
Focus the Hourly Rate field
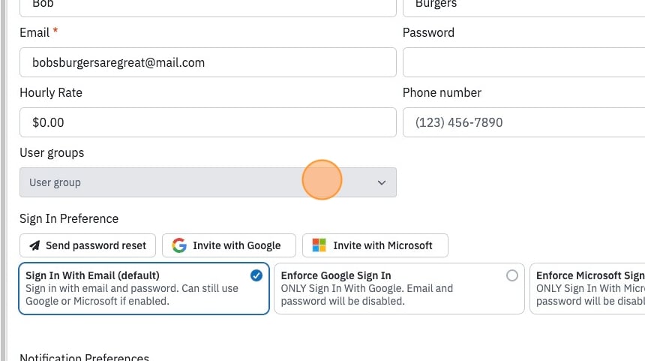208,122
